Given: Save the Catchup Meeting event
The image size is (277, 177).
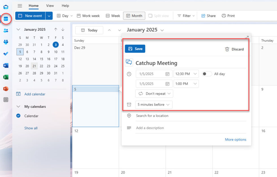Looking at the screenshot, I should 135,49.
